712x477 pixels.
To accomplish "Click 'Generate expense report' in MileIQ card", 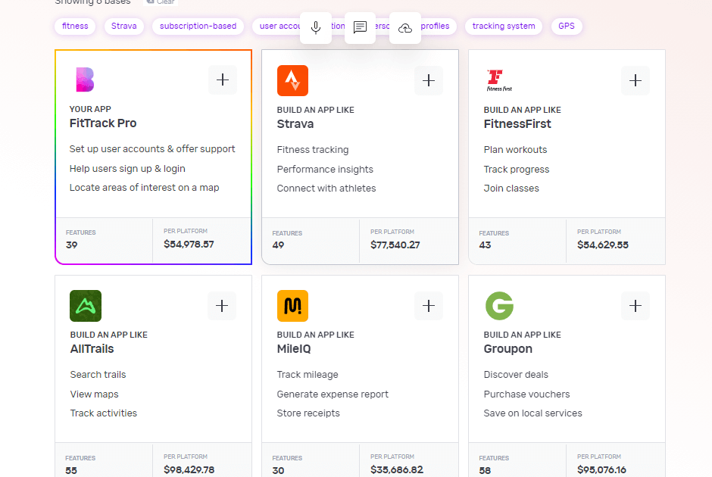I will (333, 394).
